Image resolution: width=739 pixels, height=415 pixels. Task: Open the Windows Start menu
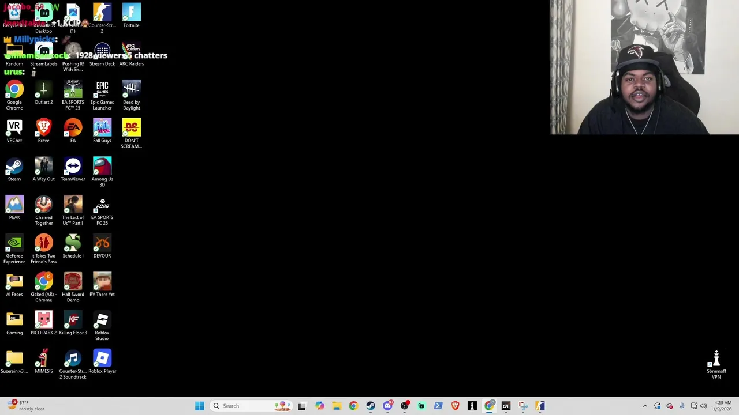pos(199,406)
